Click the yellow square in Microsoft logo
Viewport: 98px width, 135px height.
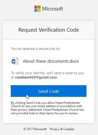(x=39, y=10)
